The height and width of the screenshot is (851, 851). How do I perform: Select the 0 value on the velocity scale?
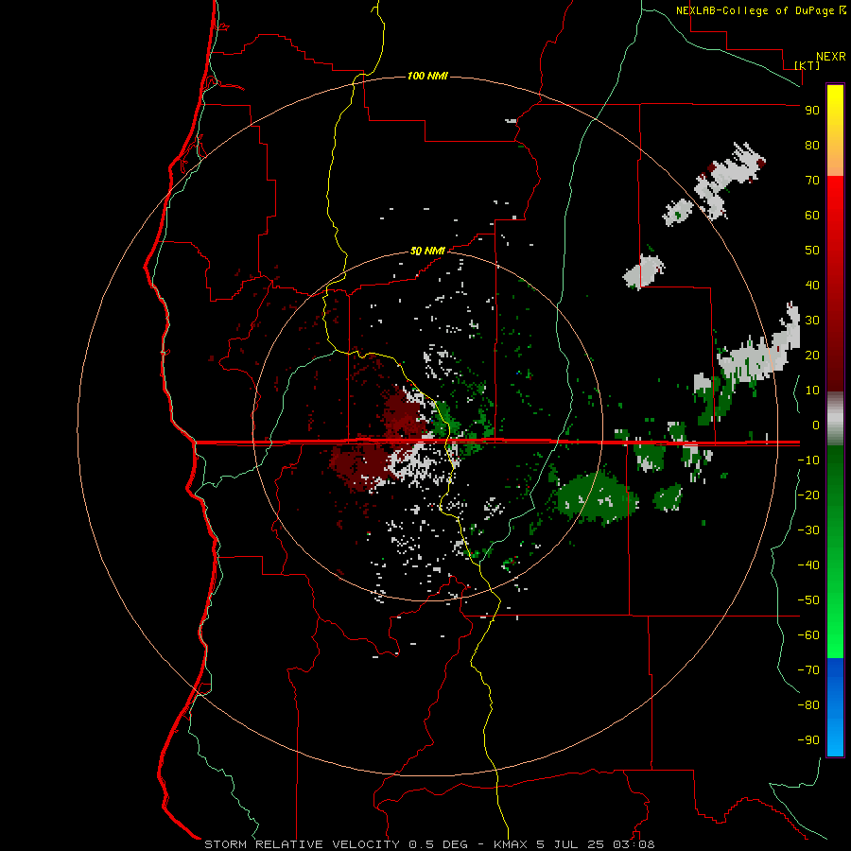[x=816, y=425]
